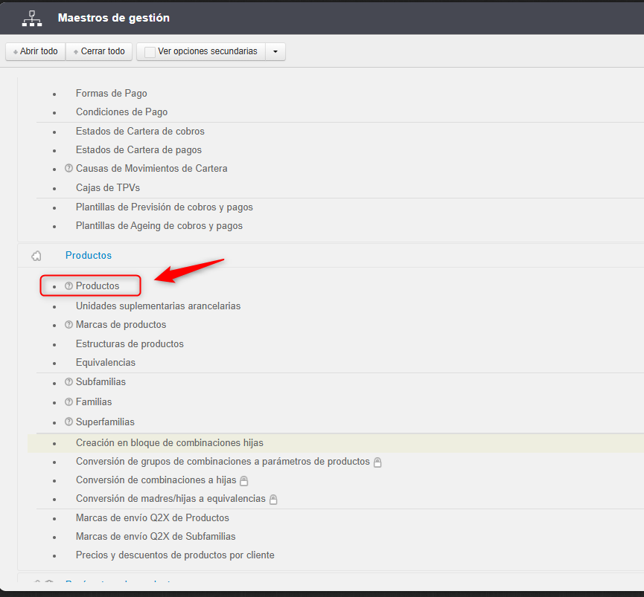
Task: Open Plantillas de Ageing de cobros y pagos
Action: [x=159, y=226]
